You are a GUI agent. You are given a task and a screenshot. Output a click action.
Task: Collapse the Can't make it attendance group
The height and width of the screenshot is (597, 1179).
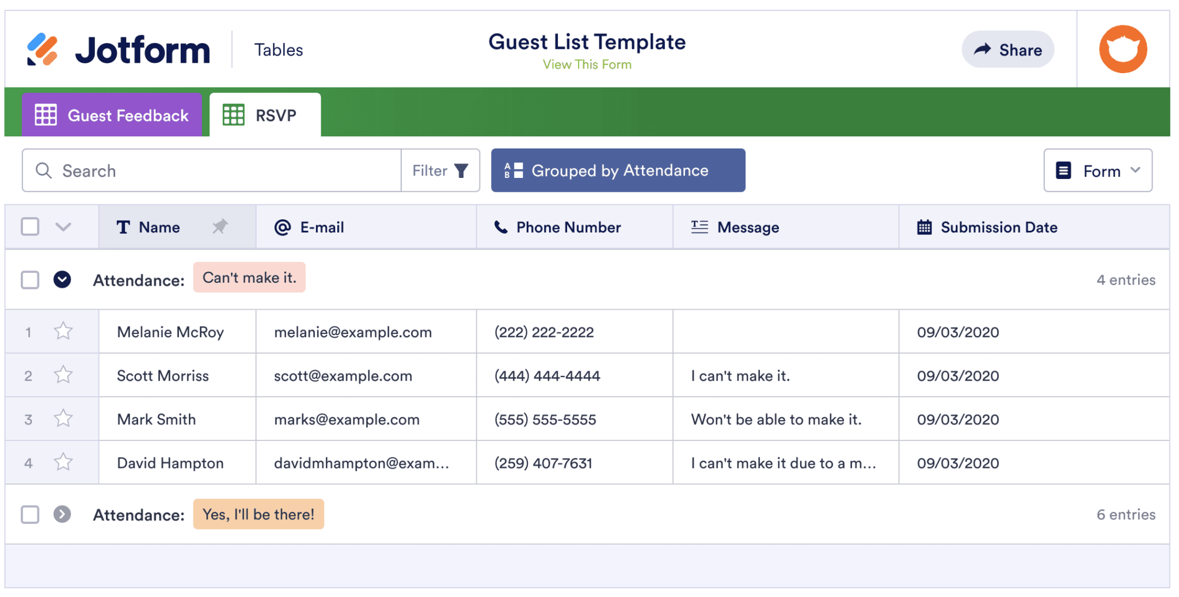(x=62, y=280)
